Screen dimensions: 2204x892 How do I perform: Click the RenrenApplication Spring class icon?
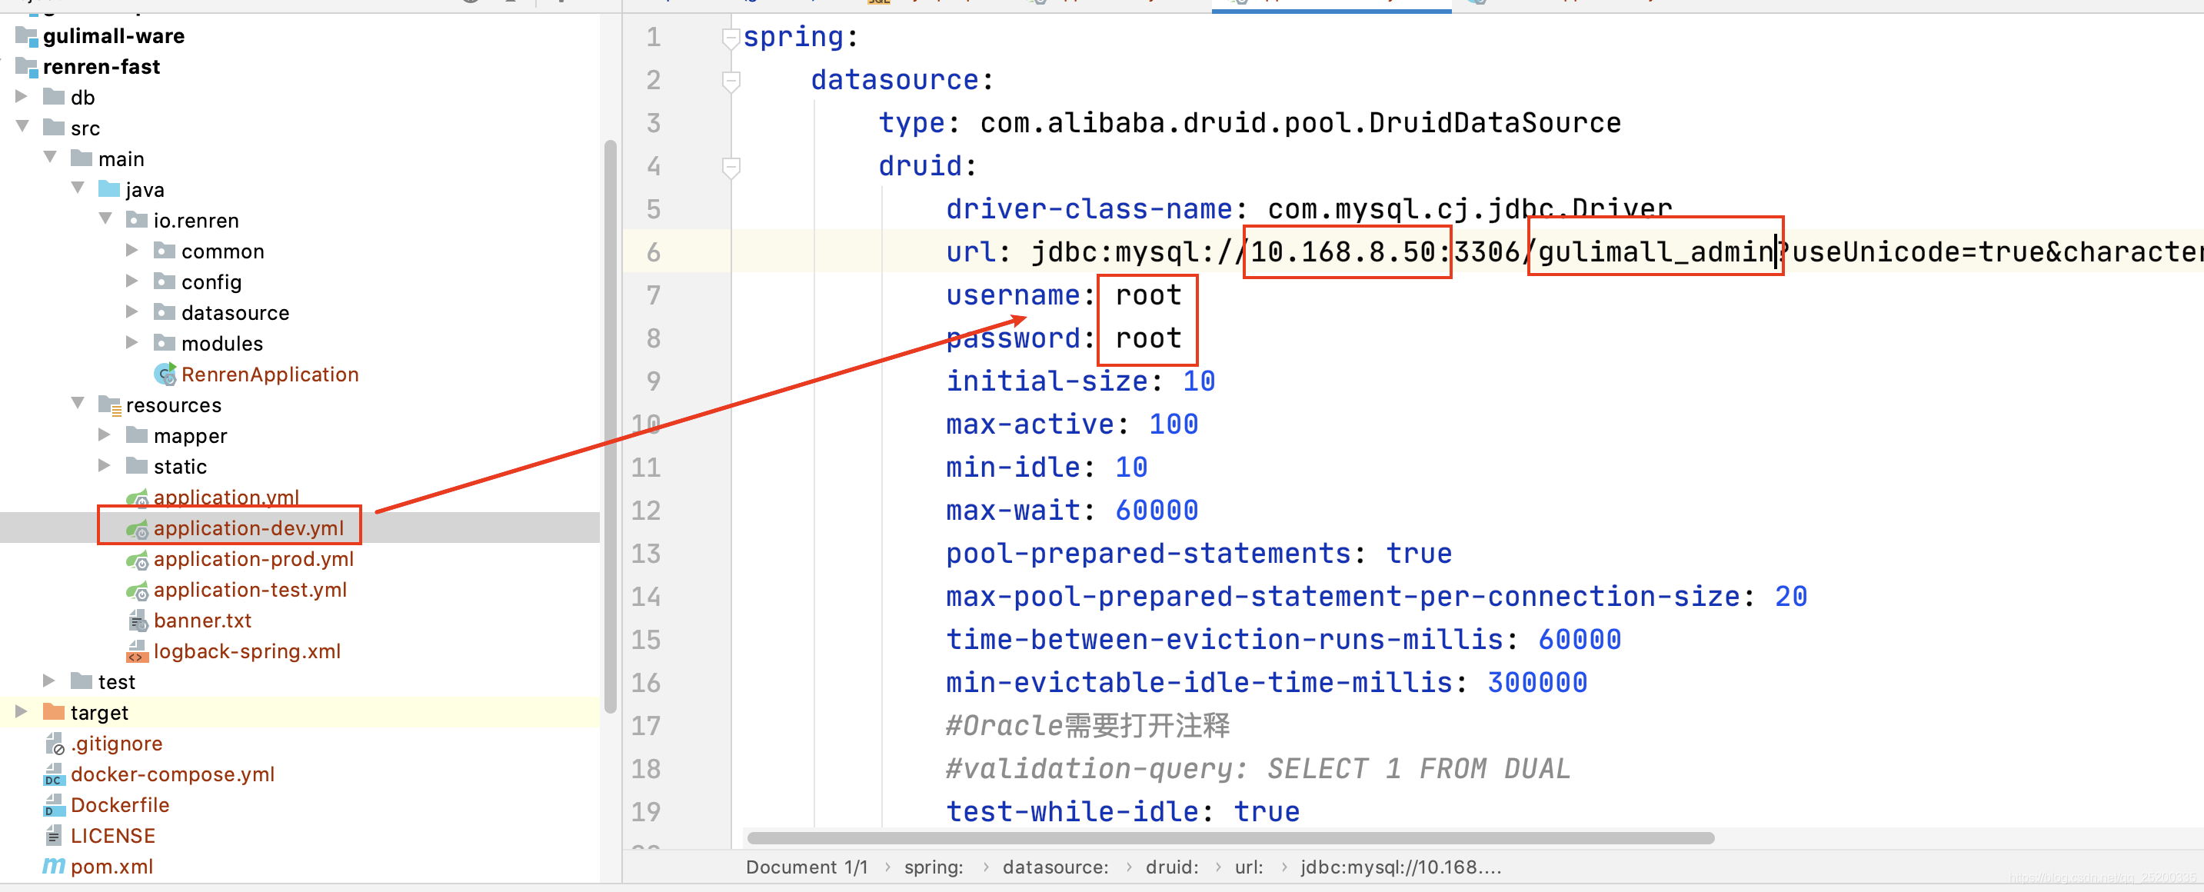[165, 374]
